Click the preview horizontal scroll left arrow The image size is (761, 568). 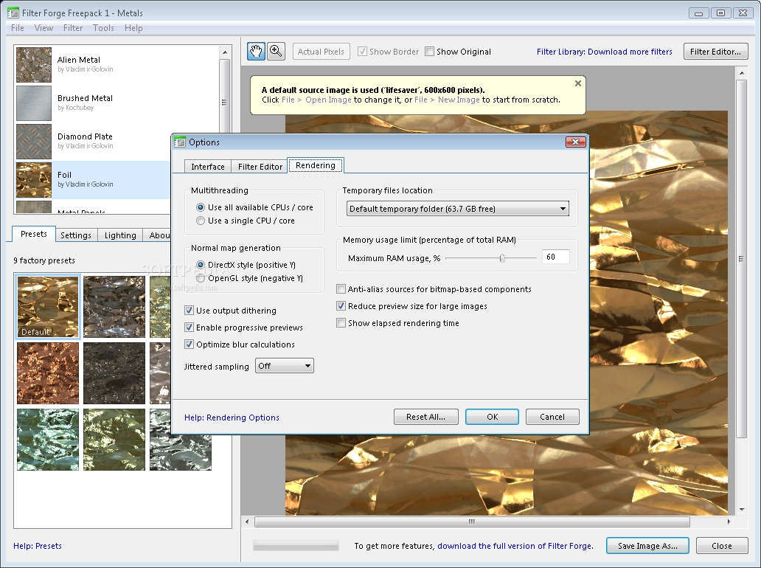248,522
